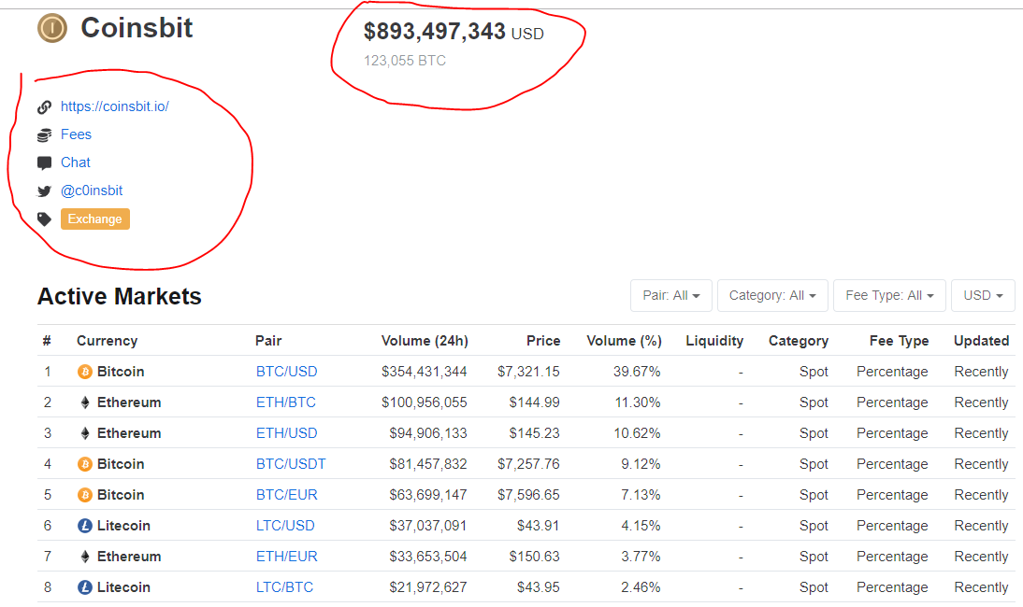Click the Litecoin name in row 6

124,526
